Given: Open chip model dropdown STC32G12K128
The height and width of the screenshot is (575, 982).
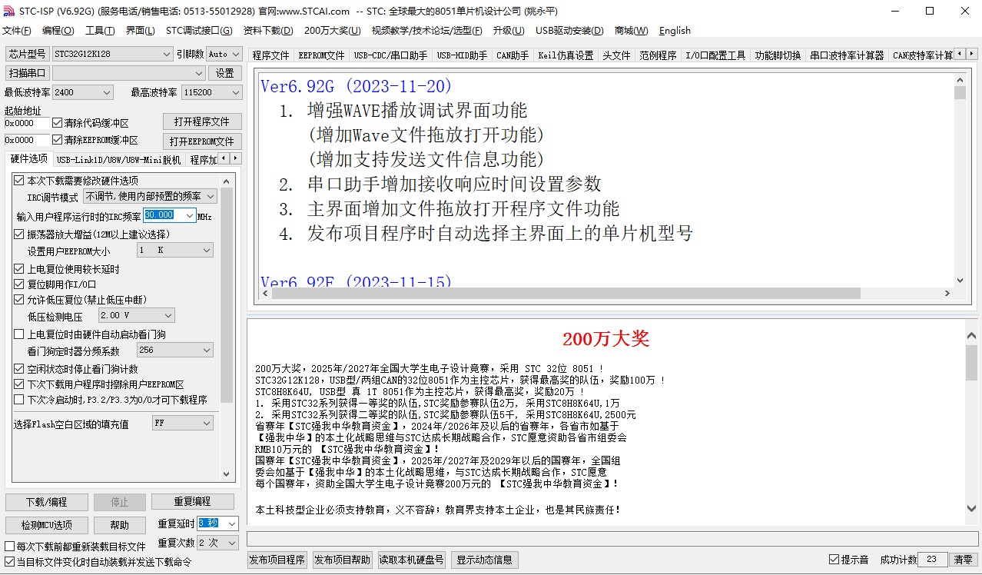Looking at the screenshot, I should point(113,54).
